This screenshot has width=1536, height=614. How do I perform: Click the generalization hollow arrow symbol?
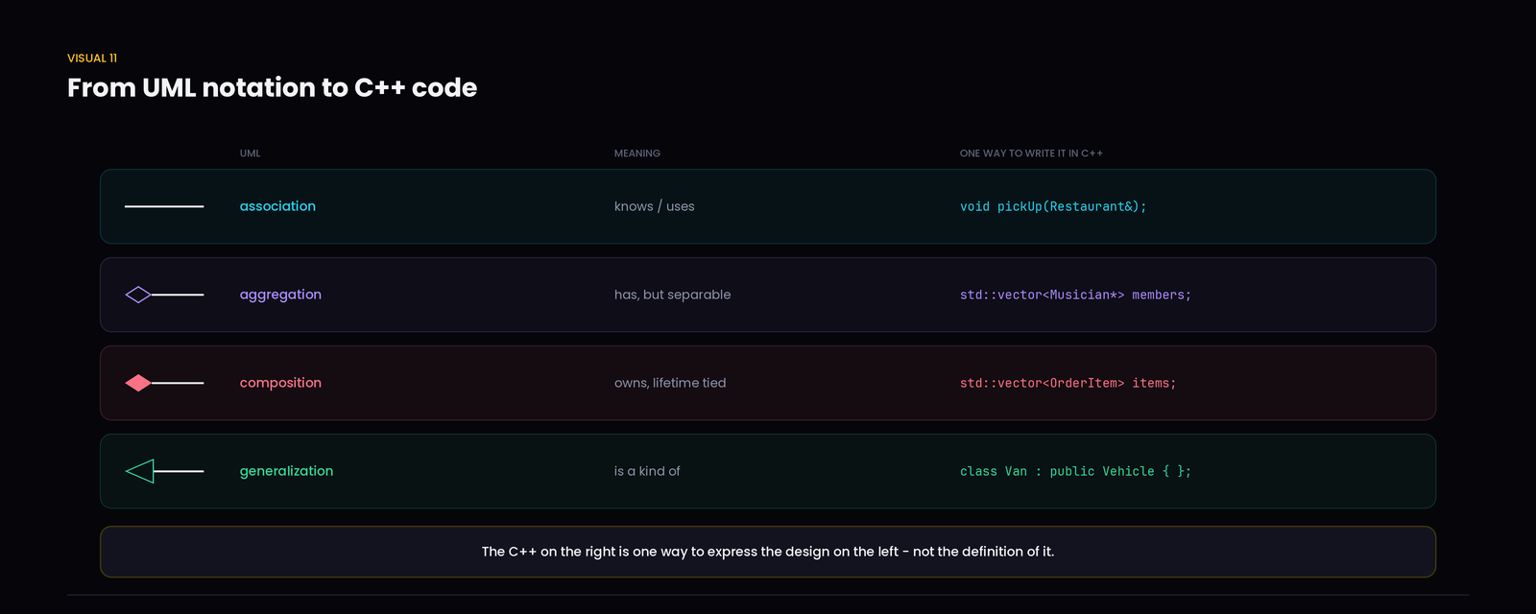164,471
